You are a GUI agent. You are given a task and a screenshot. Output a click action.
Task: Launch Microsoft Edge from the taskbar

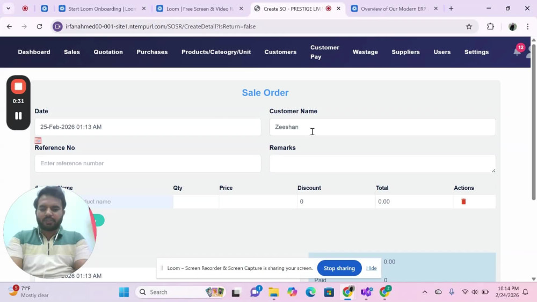310,292
